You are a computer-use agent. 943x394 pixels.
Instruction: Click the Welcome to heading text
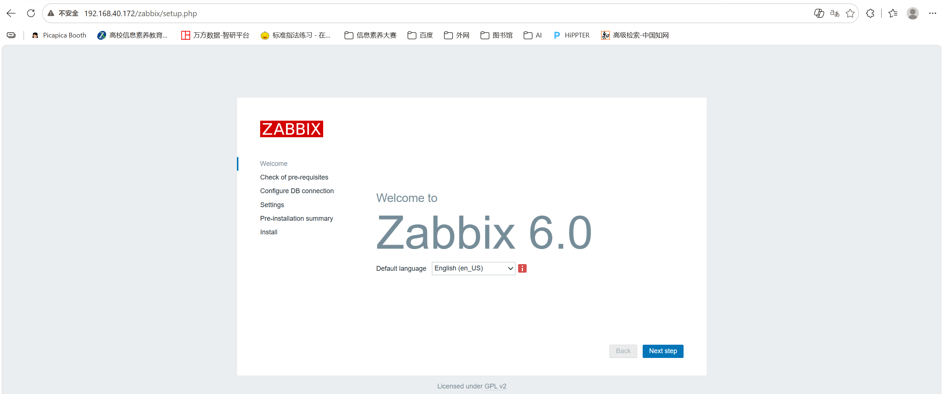point(407,198)
